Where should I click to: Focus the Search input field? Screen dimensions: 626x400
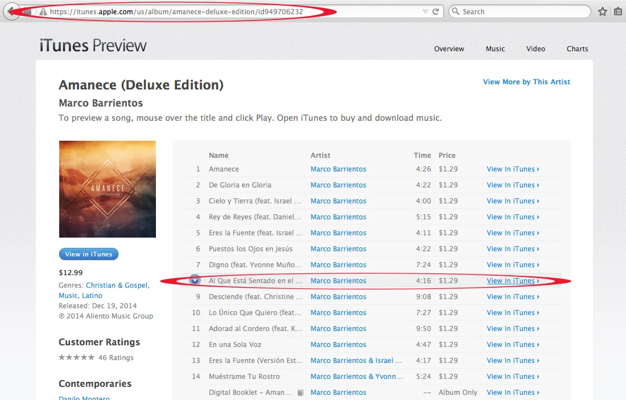(520, 11)
